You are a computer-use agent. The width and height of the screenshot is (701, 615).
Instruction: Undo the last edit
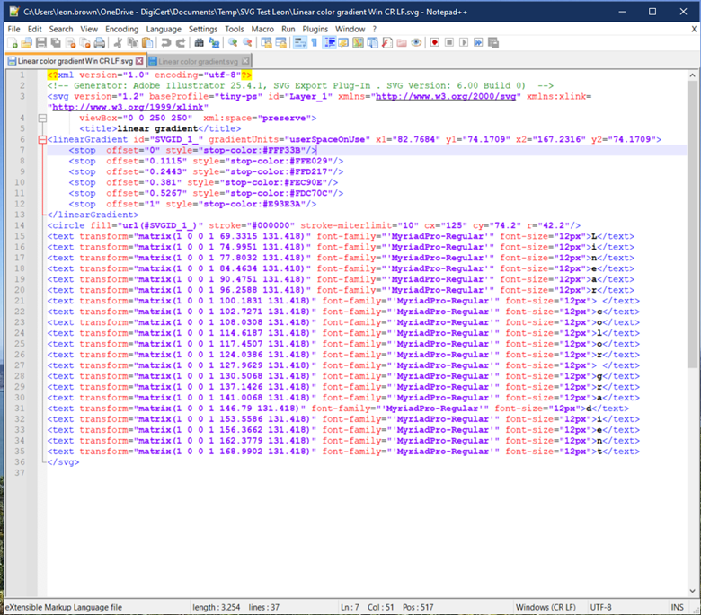click(x=166, y=43)
